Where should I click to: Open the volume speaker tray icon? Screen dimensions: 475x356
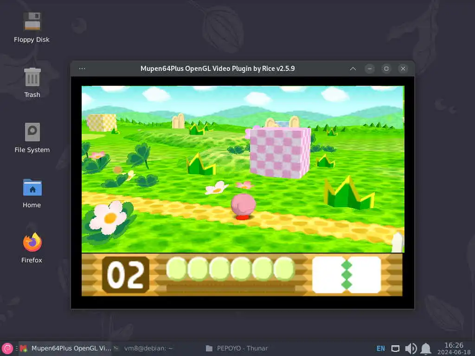pos(411,349)
